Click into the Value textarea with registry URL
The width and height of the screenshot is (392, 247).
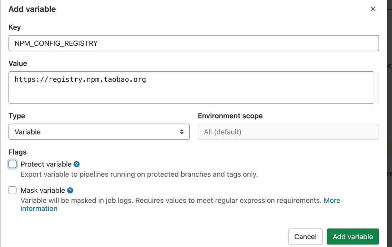click(191, 87)
